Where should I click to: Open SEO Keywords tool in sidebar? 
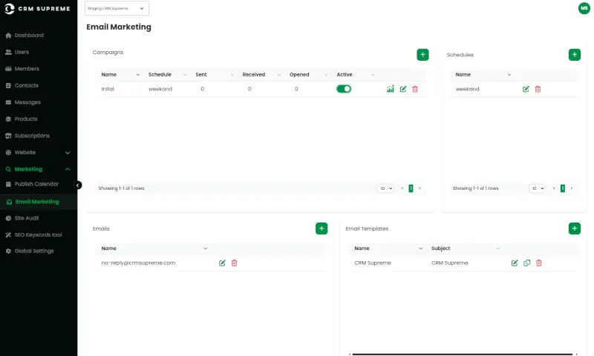(33, 234)
